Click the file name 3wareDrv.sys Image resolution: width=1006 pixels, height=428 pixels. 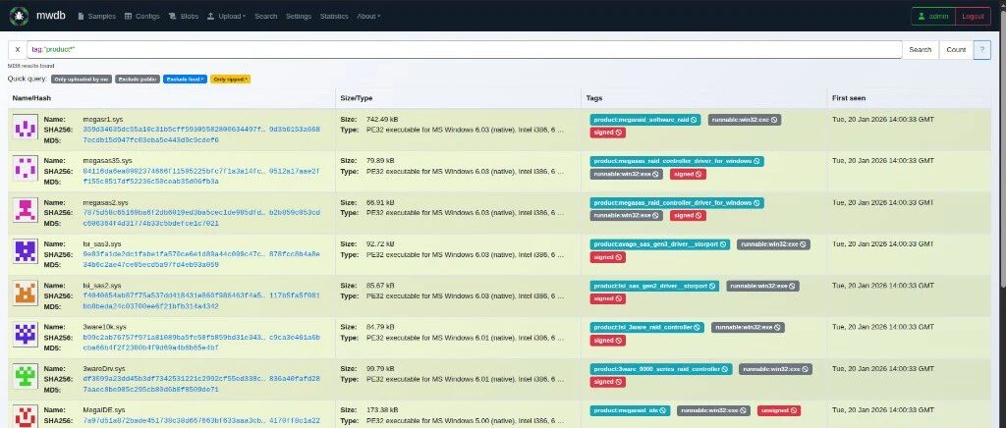tap(105, 369)
